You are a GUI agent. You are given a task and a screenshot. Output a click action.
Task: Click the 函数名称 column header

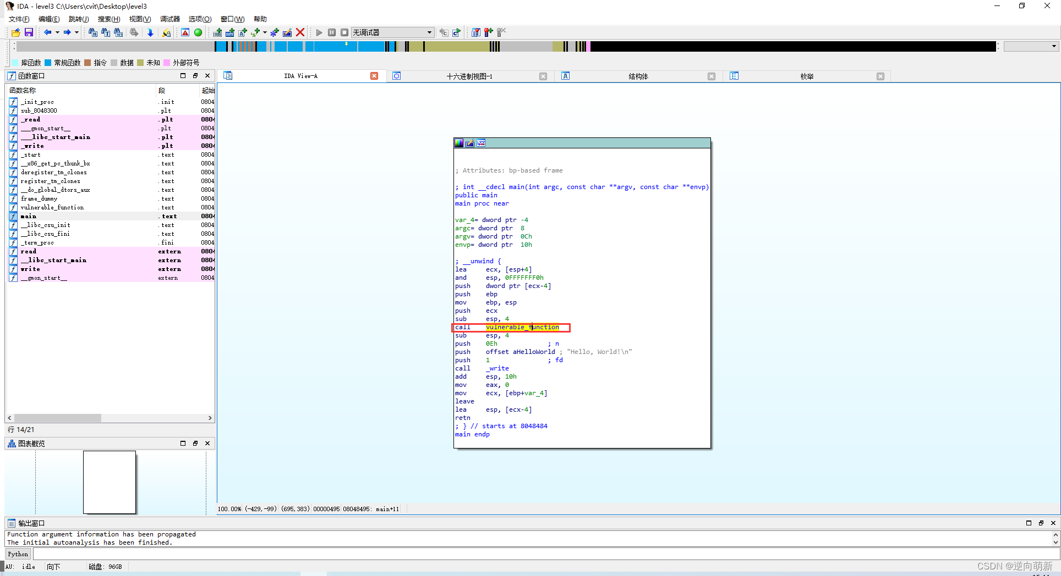(x=81, y=90)
